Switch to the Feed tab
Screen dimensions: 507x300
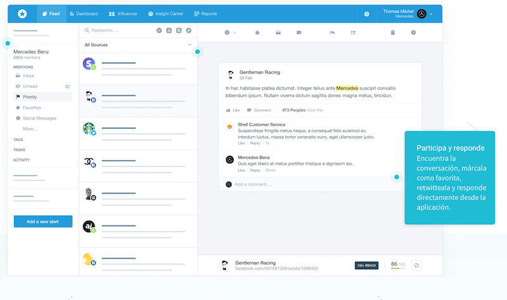[51, 13]
